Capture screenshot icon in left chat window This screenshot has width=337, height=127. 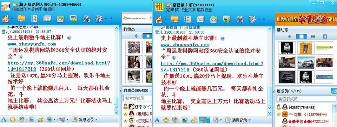pyautogui.click(x=50, y=119)
